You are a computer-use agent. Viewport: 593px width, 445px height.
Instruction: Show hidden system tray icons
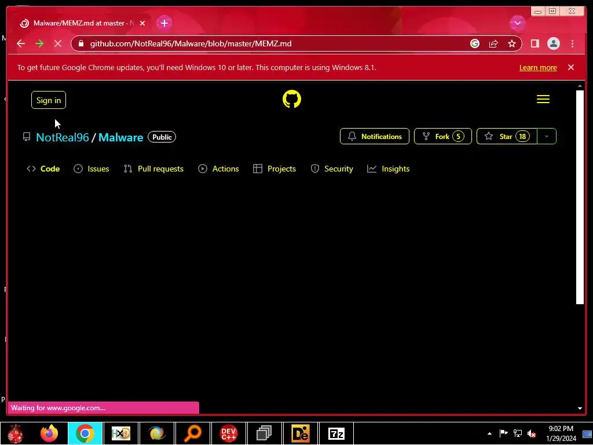pos(489,433)
